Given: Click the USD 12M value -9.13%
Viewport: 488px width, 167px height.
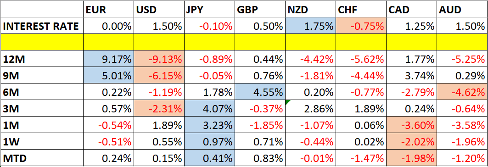Looking at the screenshot, I should pos(159,59).
